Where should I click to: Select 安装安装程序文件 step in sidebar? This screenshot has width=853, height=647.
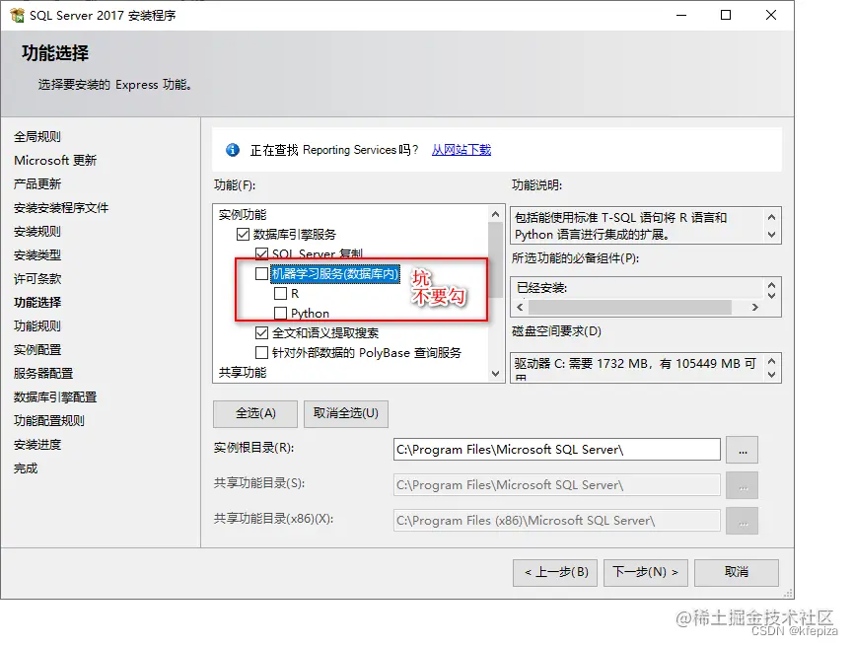(x=61, y=208)
